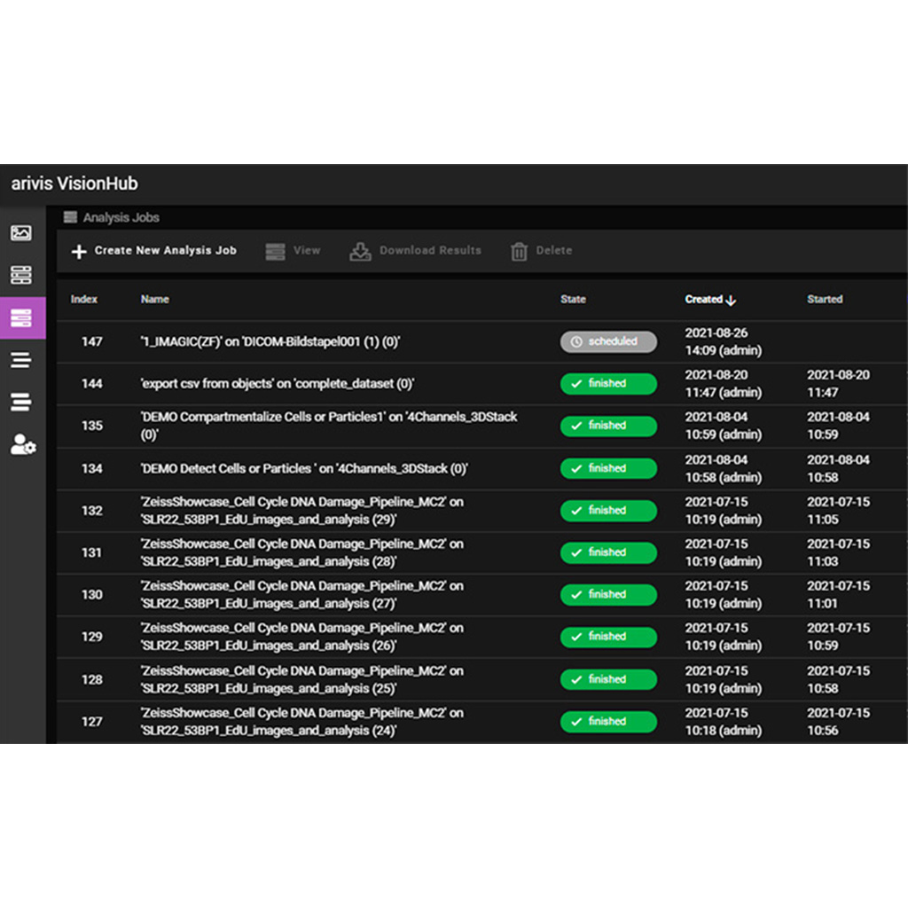Open the three-line list sidebar icon
The height and width of the screenshot is (908, 908).
pyautogui.click(x=21, y=360)
